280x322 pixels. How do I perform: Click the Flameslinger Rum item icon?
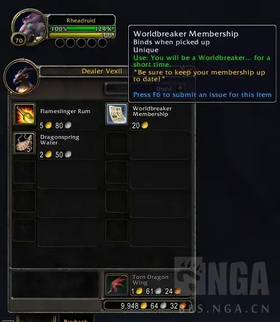click(x=25, y=114)
